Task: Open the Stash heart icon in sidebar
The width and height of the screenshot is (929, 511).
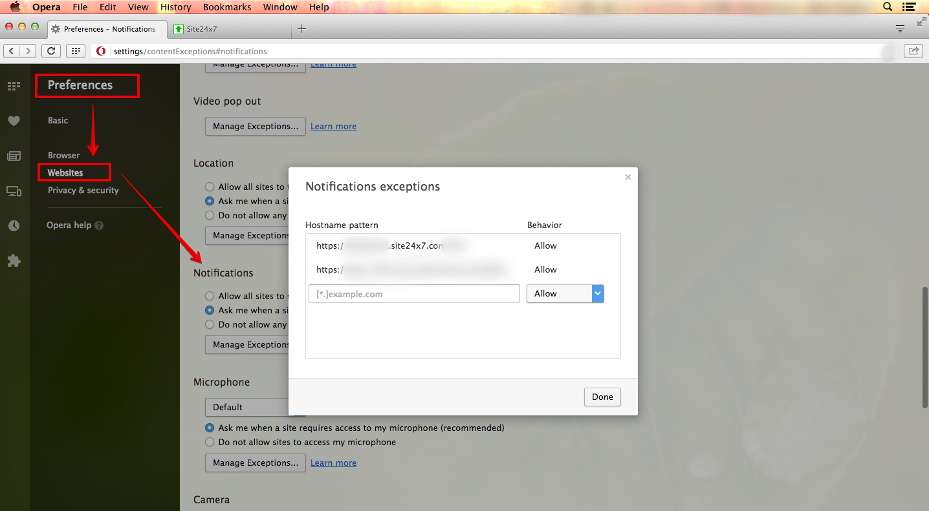Action: coord(14,121)
